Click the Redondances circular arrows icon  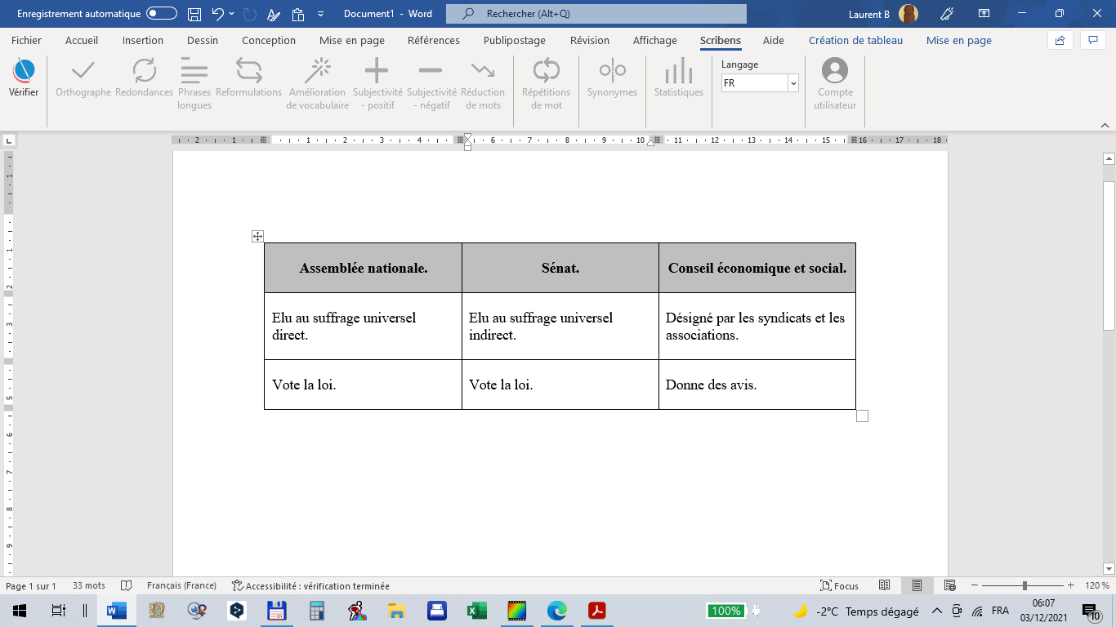coord(145,71)
